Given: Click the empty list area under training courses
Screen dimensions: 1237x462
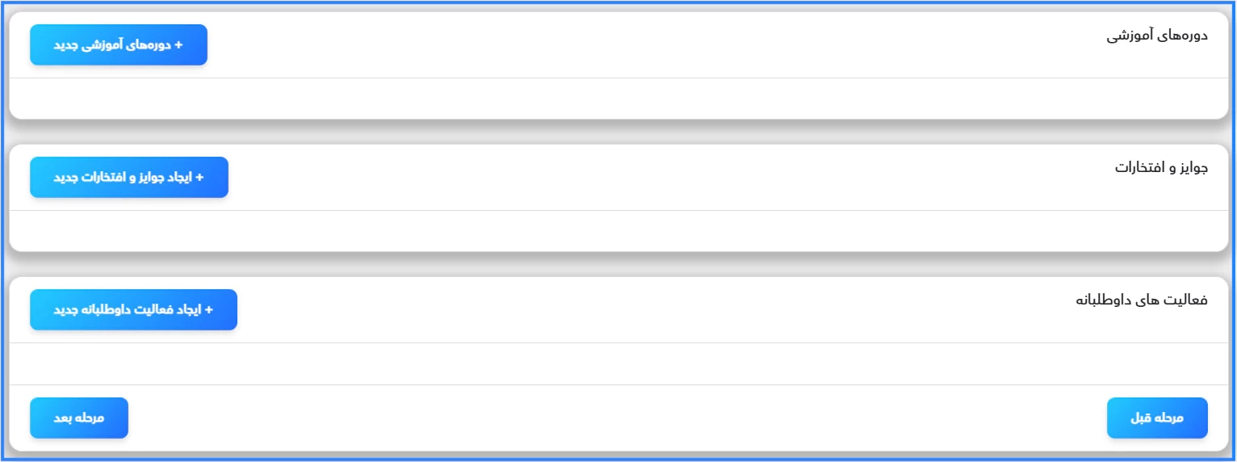Looking at the screenshot, I should click(x=618, y=99).
